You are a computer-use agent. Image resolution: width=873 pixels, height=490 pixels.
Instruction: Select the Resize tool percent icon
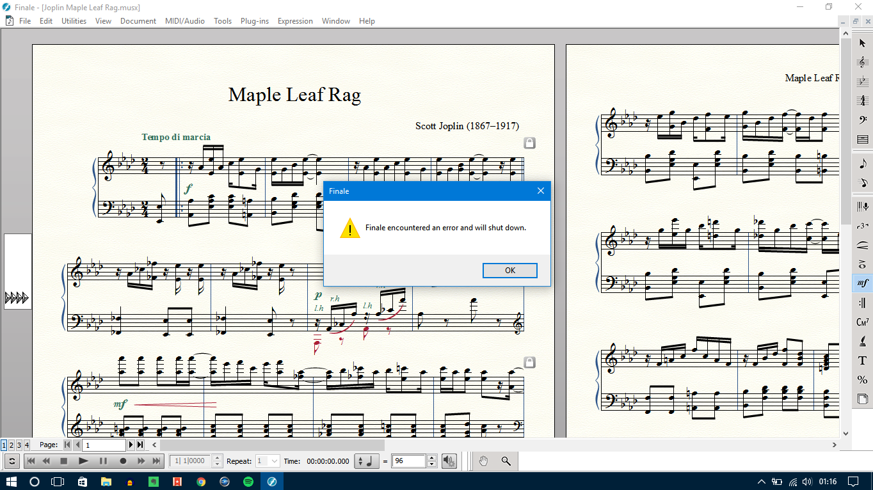862,380
